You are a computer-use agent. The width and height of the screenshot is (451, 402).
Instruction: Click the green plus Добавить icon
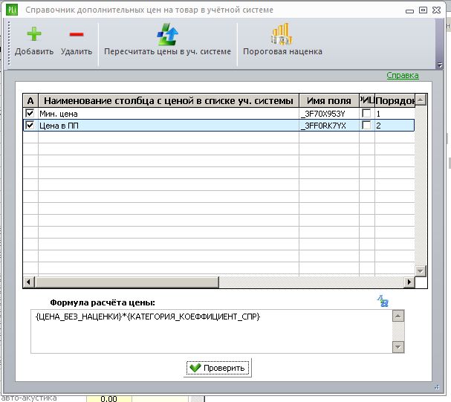34,34
